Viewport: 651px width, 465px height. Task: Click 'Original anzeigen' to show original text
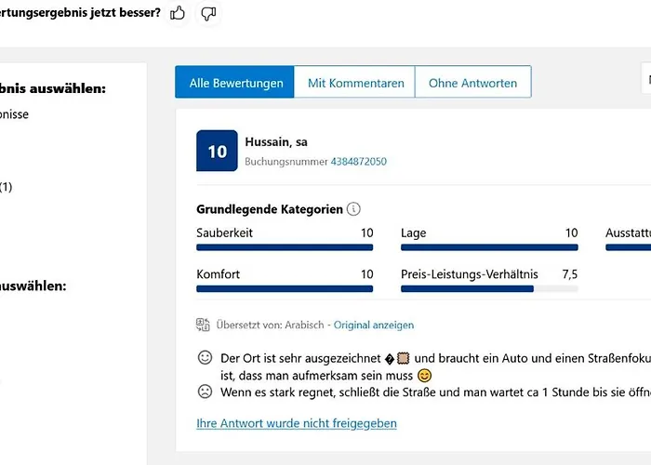(x=374, y=325)
